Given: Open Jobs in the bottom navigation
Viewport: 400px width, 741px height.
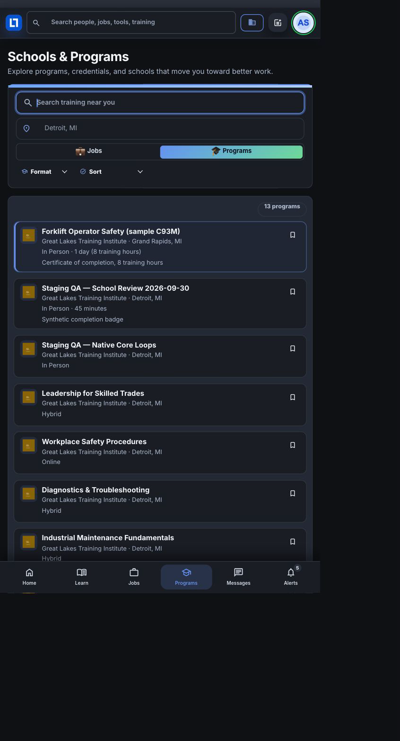Looking at the screenshot, I should (x=134, y=577).
